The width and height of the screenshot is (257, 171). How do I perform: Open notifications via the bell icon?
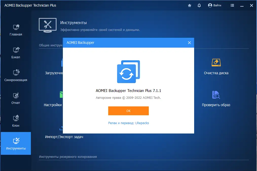pos(199,5)
